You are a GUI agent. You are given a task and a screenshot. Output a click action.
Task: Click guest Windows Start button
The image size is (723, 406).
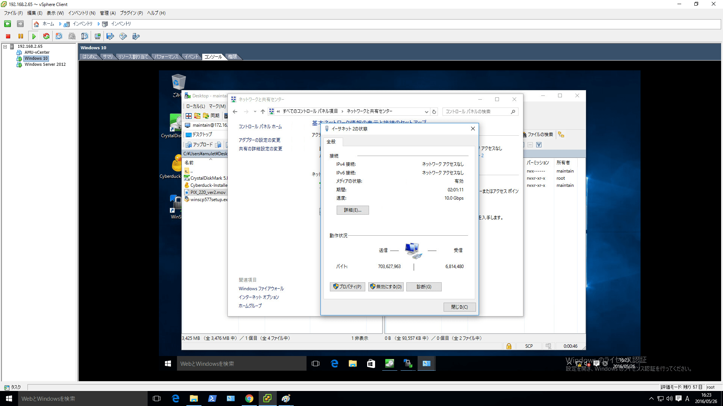168,364
